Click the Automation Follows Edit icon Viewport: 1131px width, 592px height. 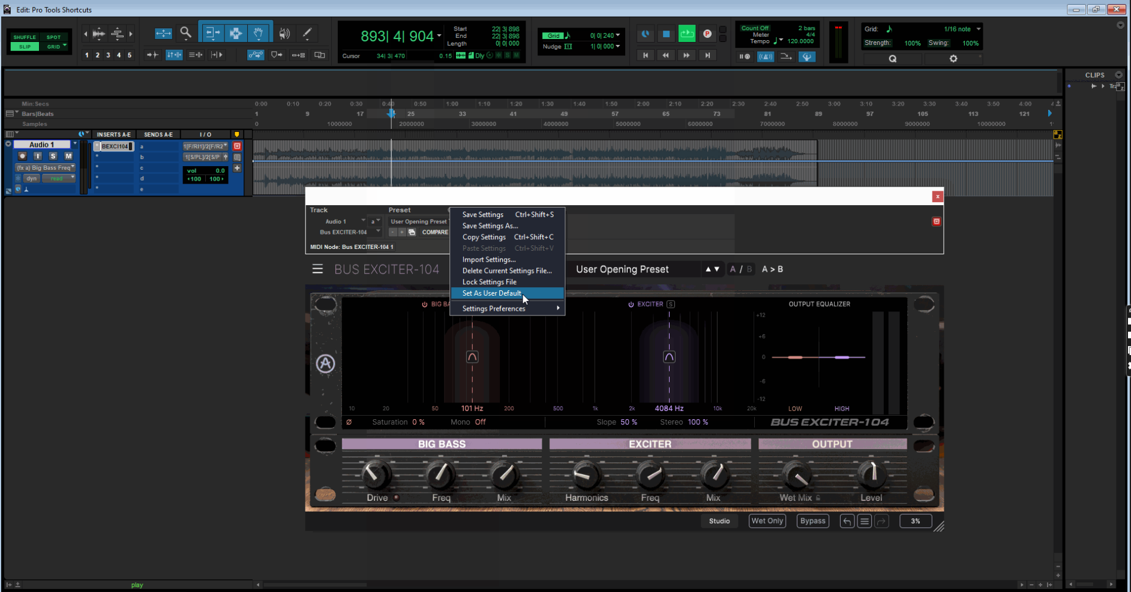coord(256,55)
